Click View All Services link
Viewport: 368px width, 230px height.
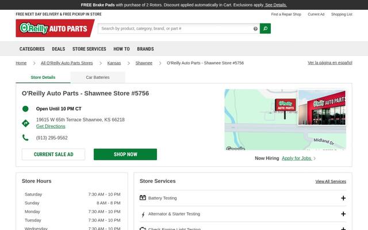click(x=331, y=182)
